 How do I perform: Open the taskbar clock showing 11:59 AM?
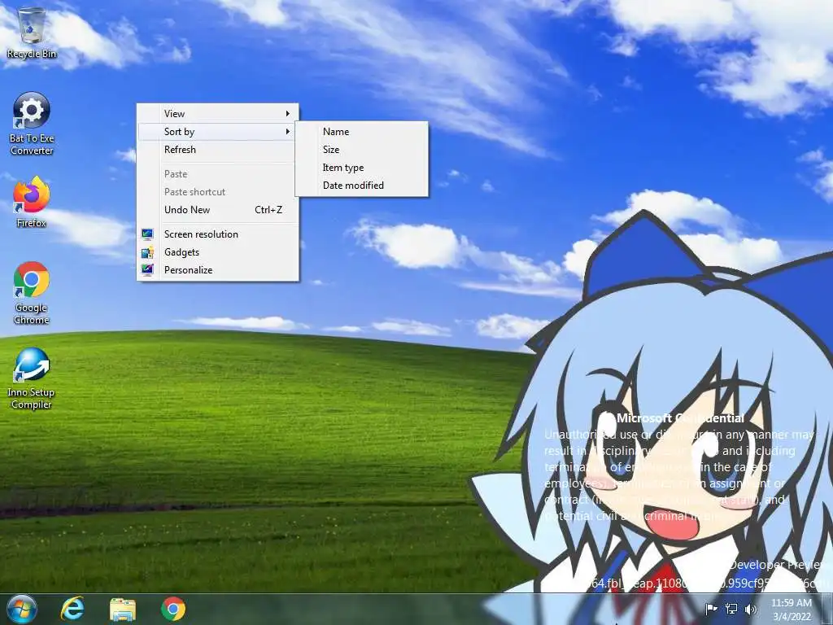792,610
